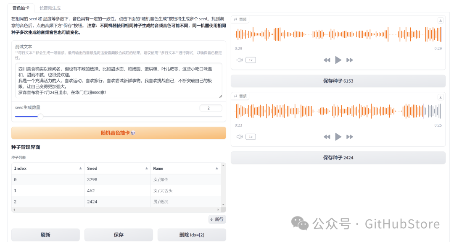This screenshot has height=242, width=454.
Task: Download the first generated audio clip
Action: tap(441, 20)
